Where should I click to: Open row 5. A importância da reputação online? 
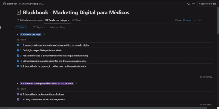pyautogui.click(x=53, y=66)
